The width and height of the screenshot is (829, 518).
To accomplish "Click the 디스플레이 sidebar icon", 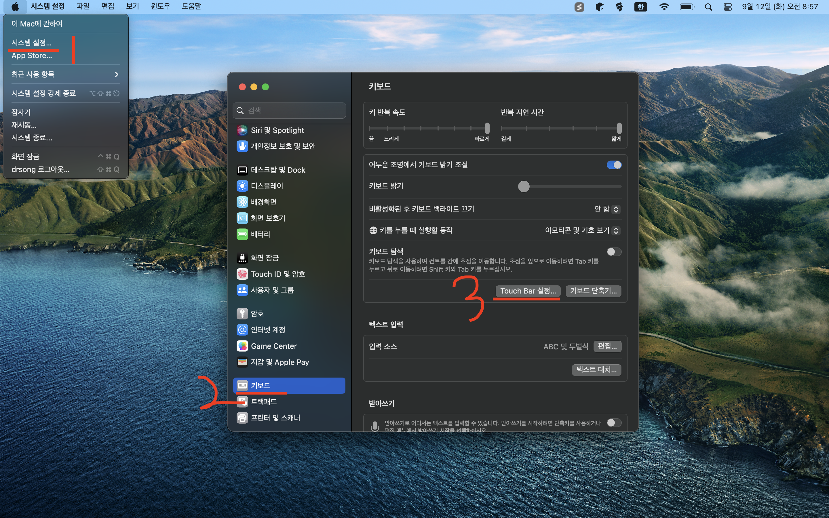I will [x=242, y=186].
